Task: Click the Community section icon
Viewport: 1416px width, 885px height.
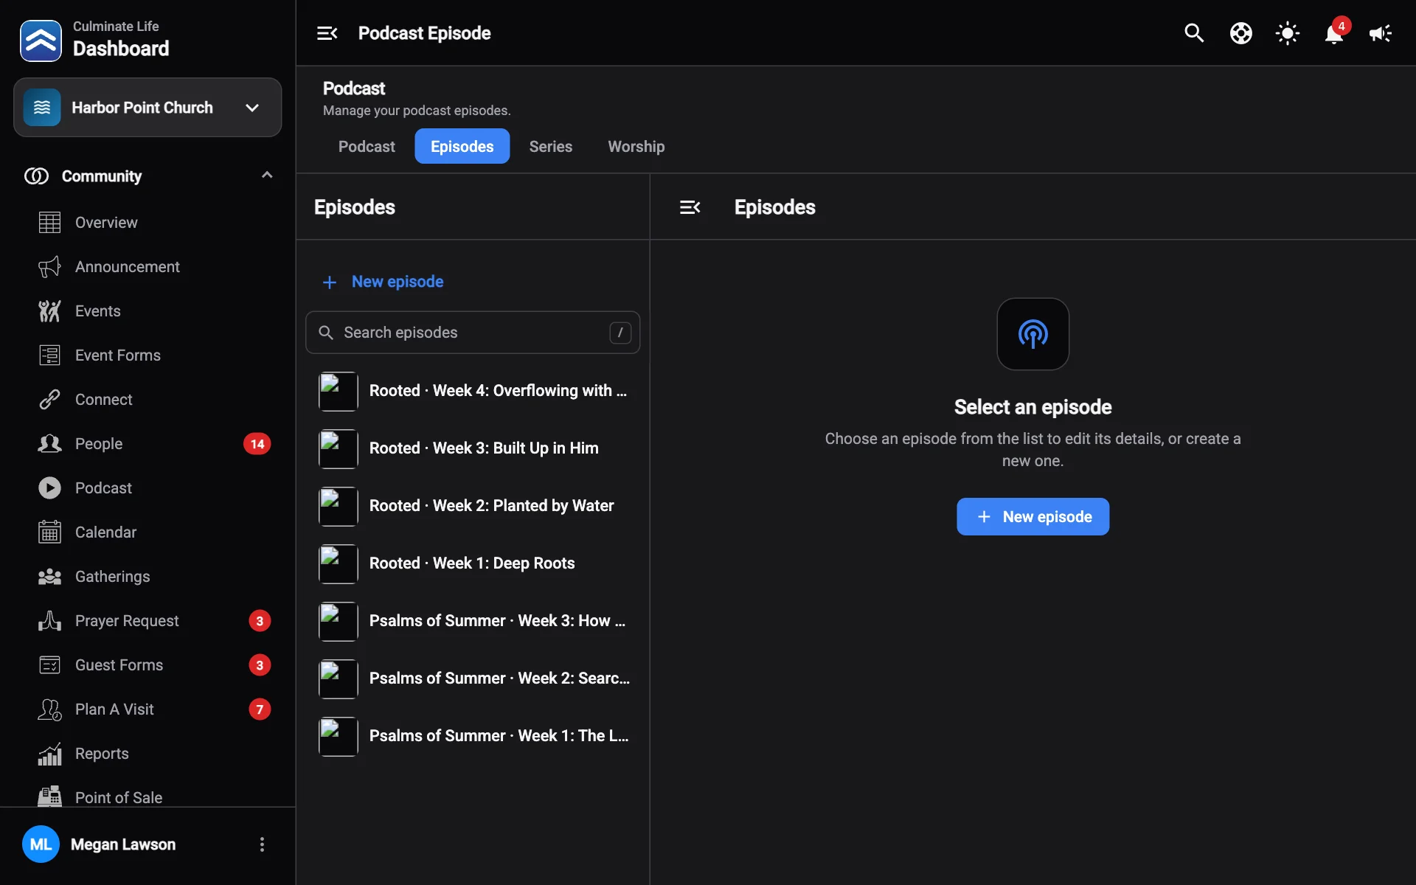Action: [36, 176]
